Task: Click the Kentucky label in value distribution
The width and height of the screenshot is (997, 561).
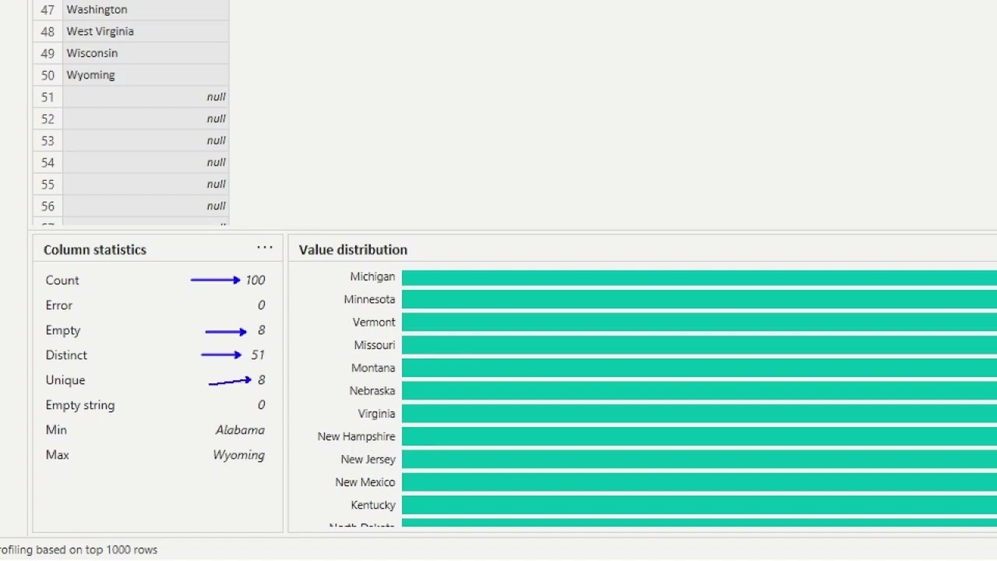Action: [373, 505]
